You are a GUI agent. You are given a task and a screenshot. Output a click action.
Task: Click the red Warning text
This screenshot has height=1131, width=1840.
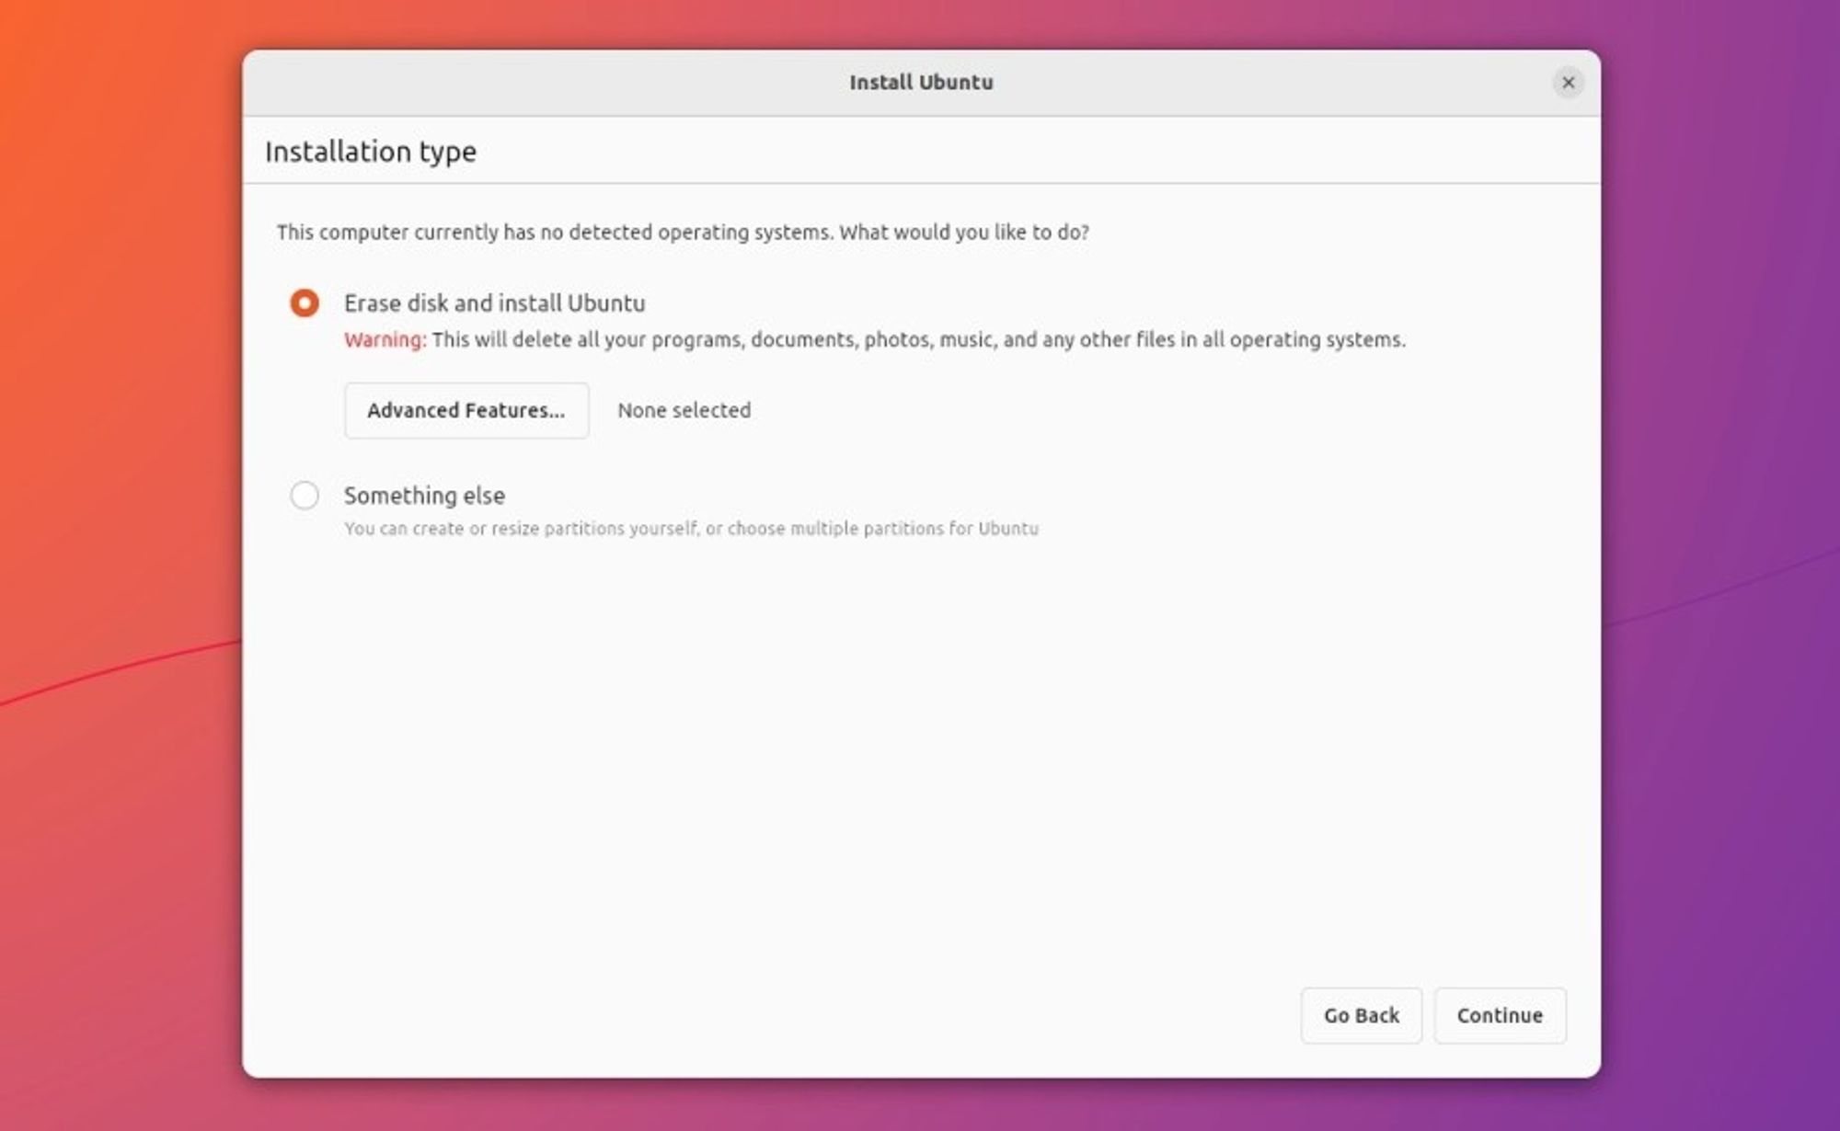tap(383, 339)
